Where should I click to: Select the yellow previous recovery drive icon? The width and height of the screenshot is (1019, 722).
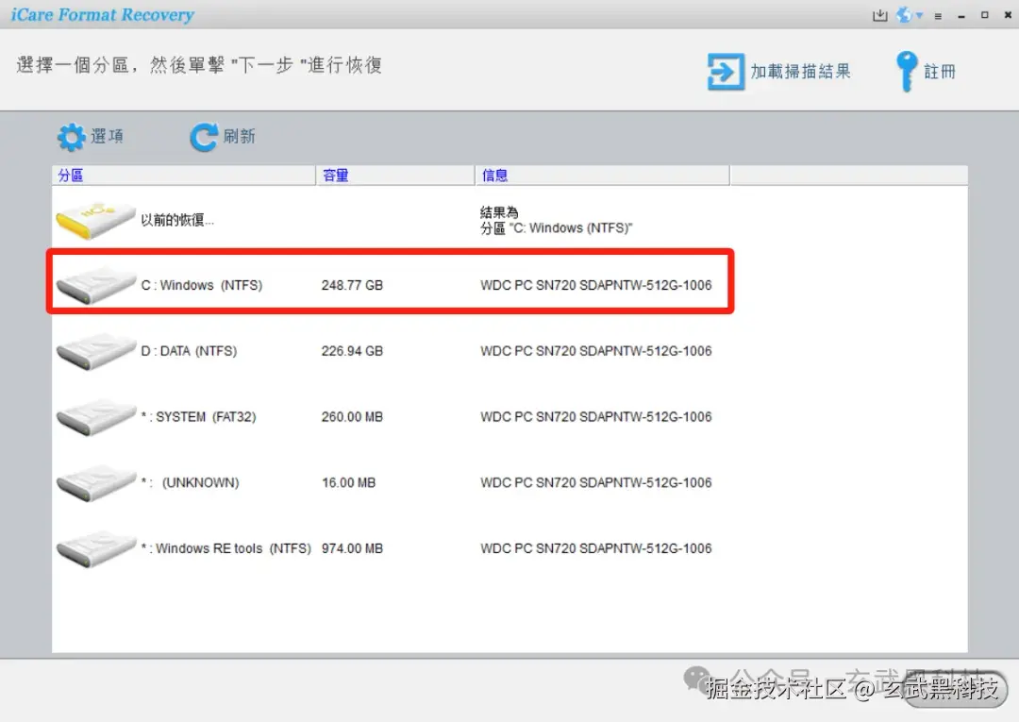(95, 220)
